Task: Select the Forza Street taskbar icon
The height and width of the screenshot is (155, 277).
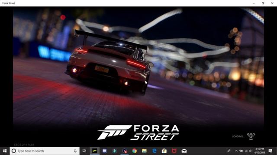Action: (95, 151)
